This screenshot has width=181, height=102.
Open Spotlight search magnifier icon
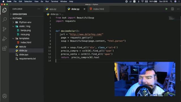[x=171, y=1]
